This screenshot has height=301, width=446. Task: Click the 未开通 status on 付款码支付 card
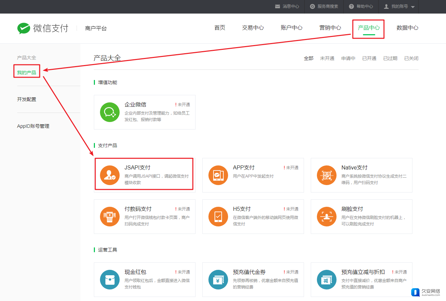(183, 209)
